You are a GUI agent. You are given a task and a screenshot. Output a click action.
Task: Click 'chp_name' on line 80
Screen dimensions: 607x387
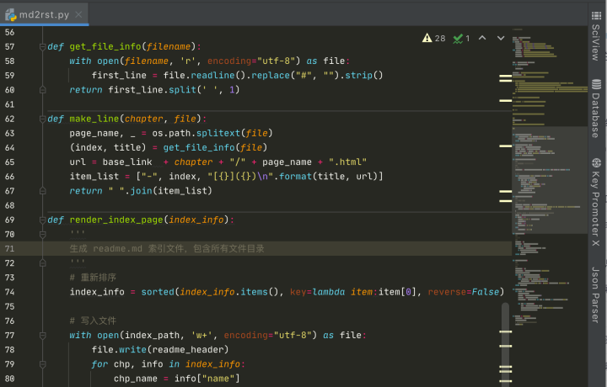click(x=136, y=379)
